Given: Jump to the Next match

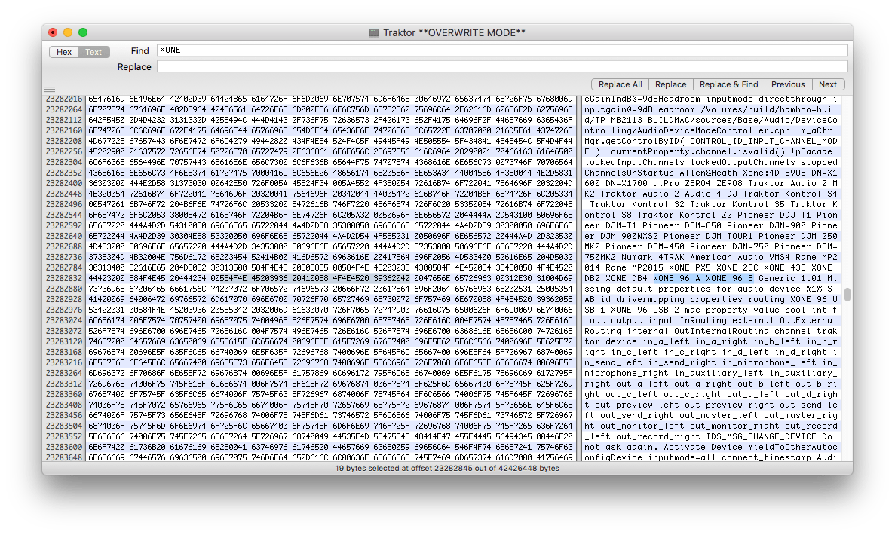Looking at the screenshot, I should pos(828,84).
